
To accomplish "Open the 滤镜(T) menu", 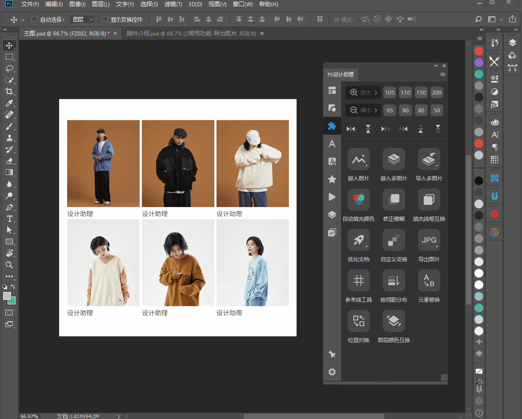I will click(173, 4).
